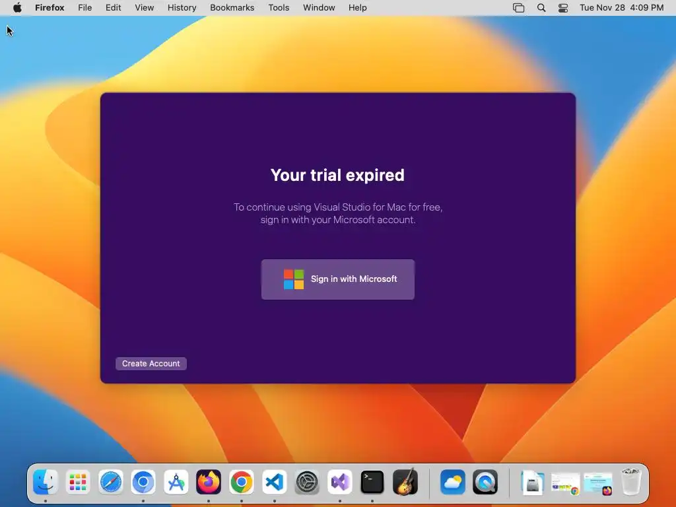This screenshot has height=507, width=676.
Task: Open System Settings from the Dock
Action: point(307,481)
